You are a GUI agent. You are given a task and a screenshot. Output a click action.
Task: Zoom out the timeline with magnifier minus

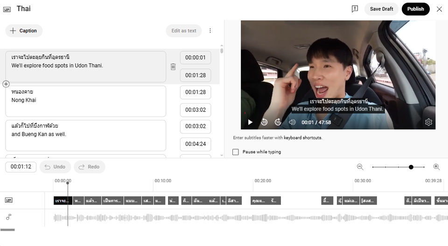pyautogui.click(x=360, y=167)
